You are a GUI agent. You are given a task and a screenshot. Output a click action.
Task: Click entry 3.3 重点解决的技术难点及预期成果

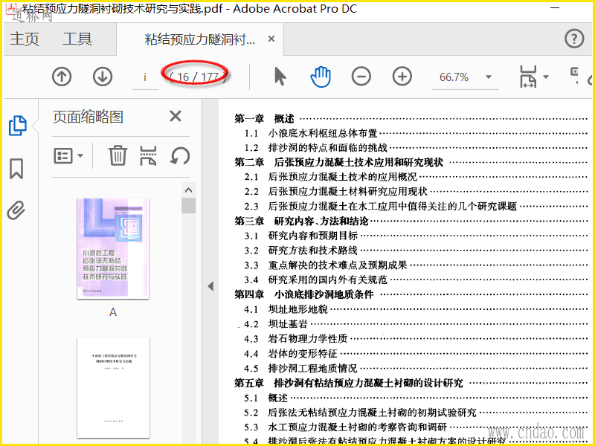tap(326, 265)
